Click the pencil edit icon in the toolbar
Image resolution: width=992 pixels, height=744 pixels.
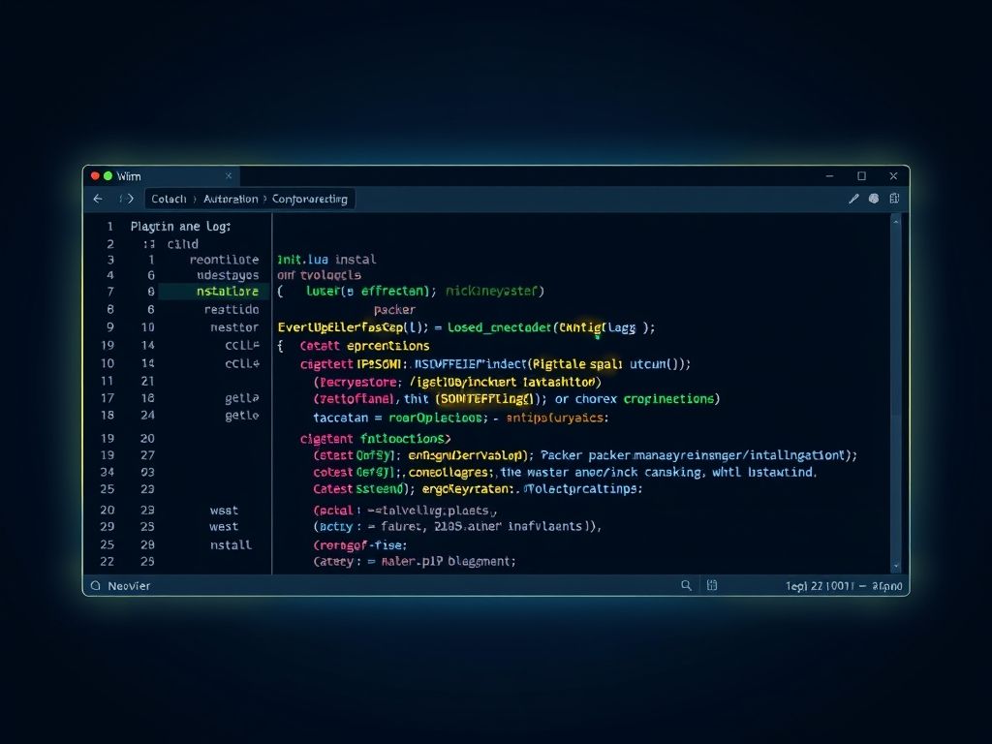pyautogui.click(x=853, y=199)
